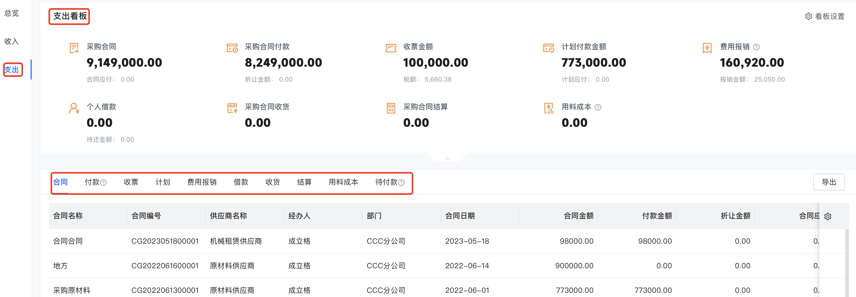
Task: Collapse the summary cards panel chevron
Action: (x=447, y=158)
